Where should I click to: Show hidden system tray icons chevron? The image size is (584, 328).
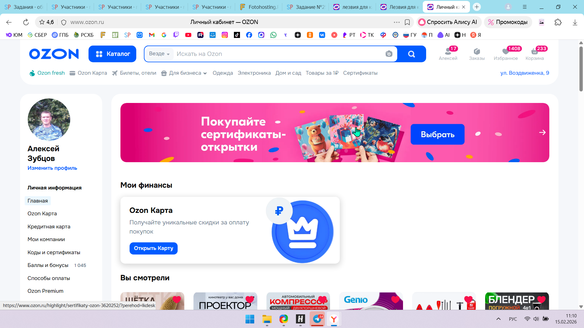click(x=499, y=319)
